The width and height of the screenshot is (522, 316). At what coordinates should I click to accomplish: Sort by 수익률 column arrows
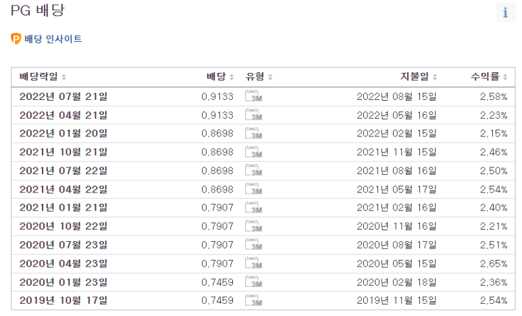pyautogui.click(x=505, y=77)
